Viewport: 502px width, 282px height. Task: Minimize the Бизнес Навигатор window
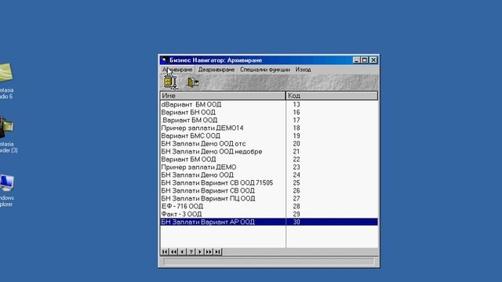(356, 60)
